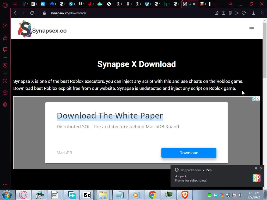Open the My Flow send icon
Screen dimensions: 267x200
pyautogui.click(x=237, y=13)
